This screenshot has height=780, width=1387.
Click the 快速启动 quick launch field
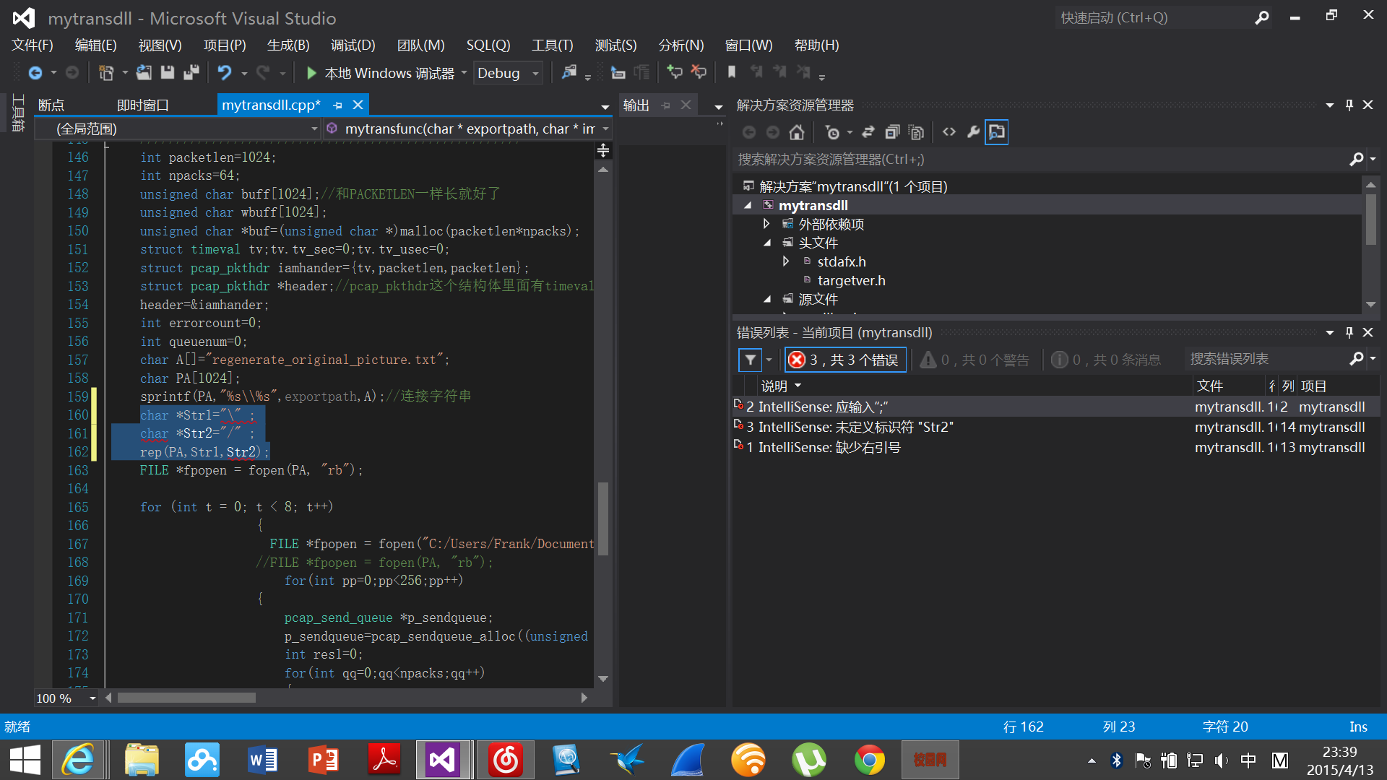(x=1154, y=18)
